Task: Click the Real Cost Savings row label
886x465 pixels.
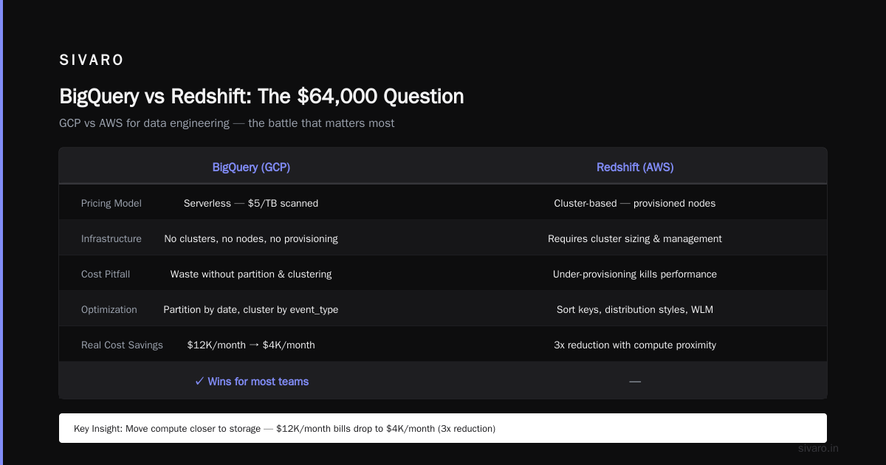Action: pos(122,345)
